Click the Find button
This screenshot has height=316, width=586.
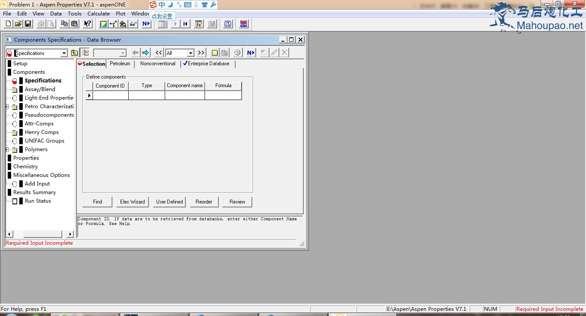point(97,202)
